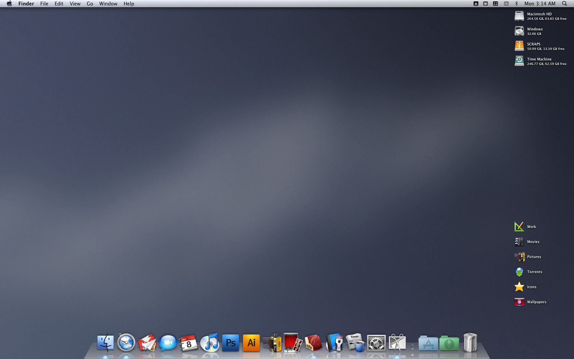Image resolution: width=574 pixels, height=359 pixels.
Task: Open Photo Booth from the Dock
Action: pyautogui.click(x=293, y=343)
